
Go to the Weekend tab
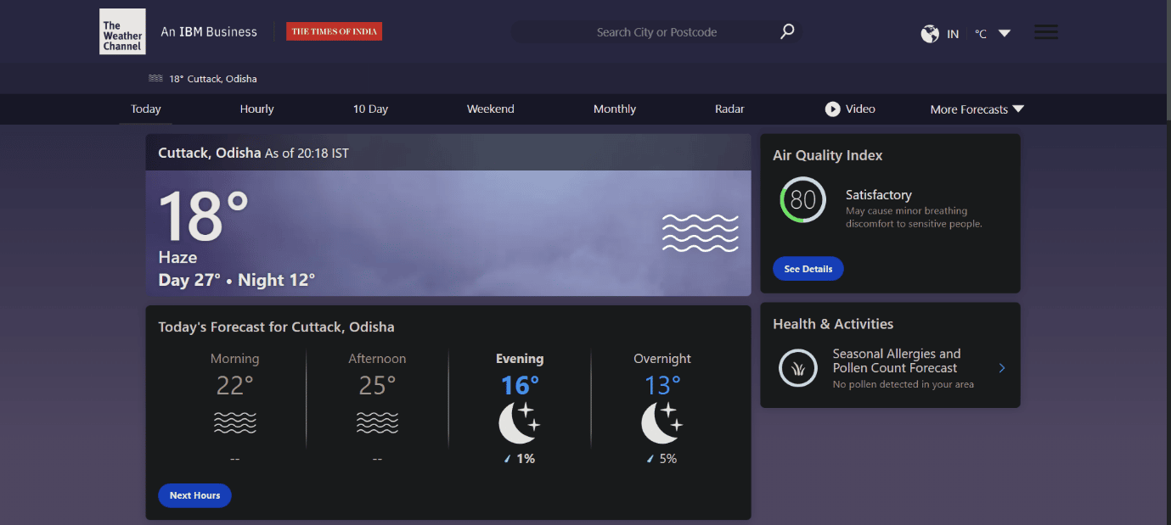point(491,109)
